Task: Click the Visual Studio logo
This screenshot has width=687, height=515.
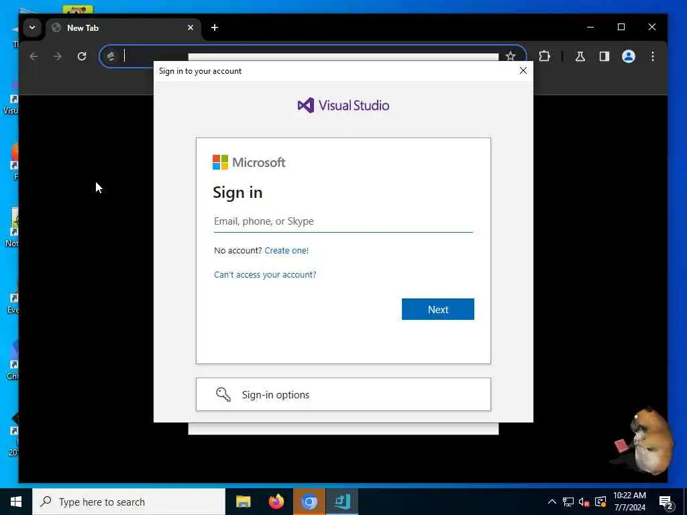Action: point(343,105)
